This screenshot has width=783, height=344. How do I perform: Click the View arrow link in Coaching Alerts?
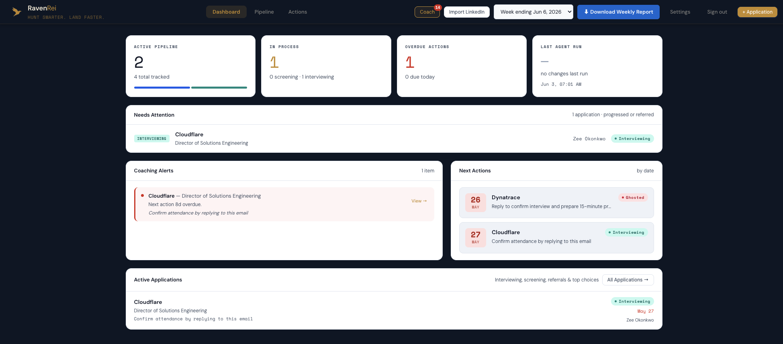pyautogui.click(x=419, y=201)
